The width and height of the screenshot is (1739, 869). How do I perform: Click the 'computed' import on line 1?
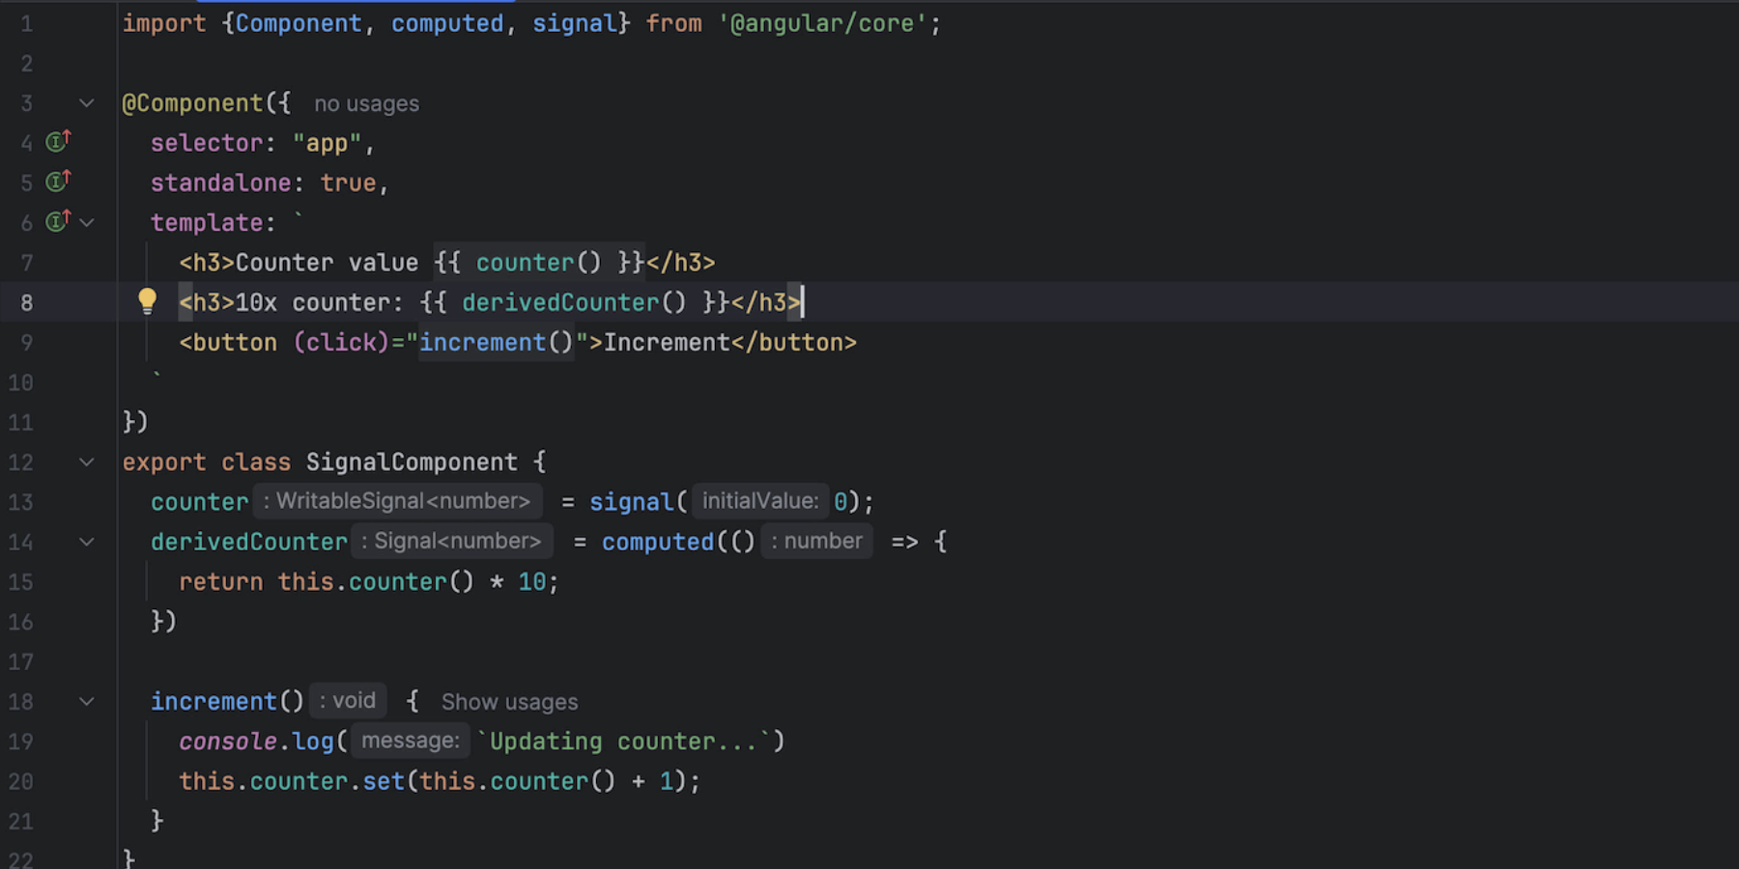pos(447,24)
